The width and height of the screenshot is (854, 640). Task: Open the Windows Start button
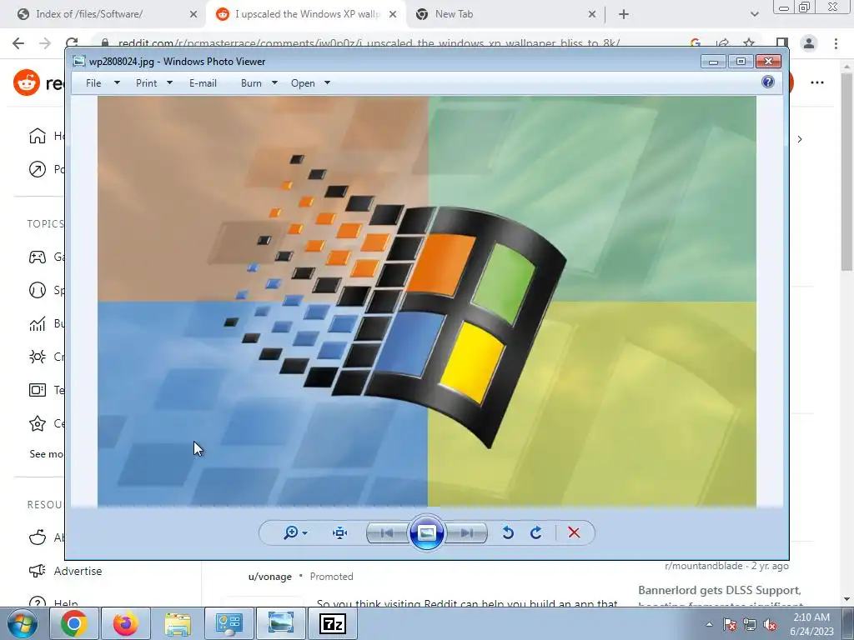coord(21,623)
